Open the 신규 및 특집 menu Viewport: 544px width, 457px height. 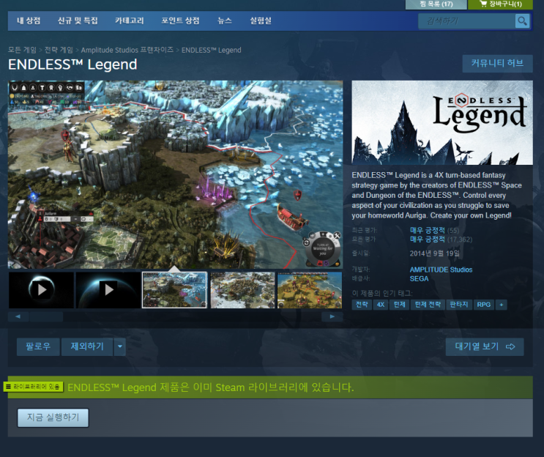coord(78,21)
